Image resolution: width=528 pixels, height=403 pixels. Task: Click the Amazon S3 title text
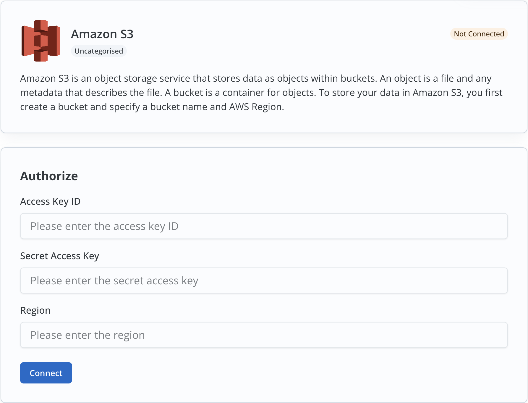(102, 34)
